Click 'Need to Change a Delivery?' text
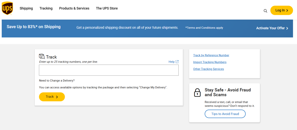 (57, 80)
